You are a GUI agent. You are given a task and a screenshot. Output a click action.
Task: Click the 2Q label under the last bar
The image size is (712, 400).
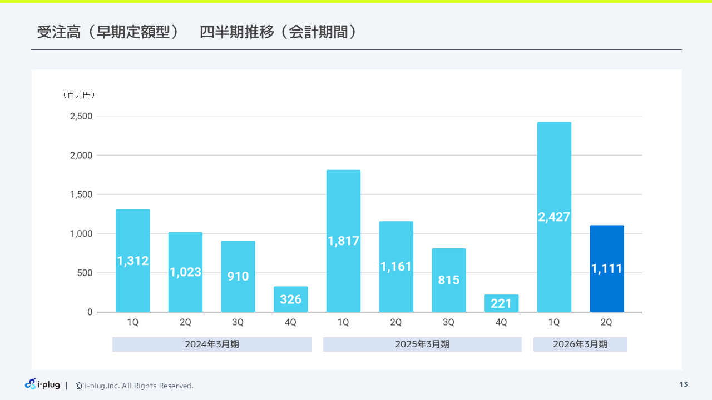click(x=607, y=322)
